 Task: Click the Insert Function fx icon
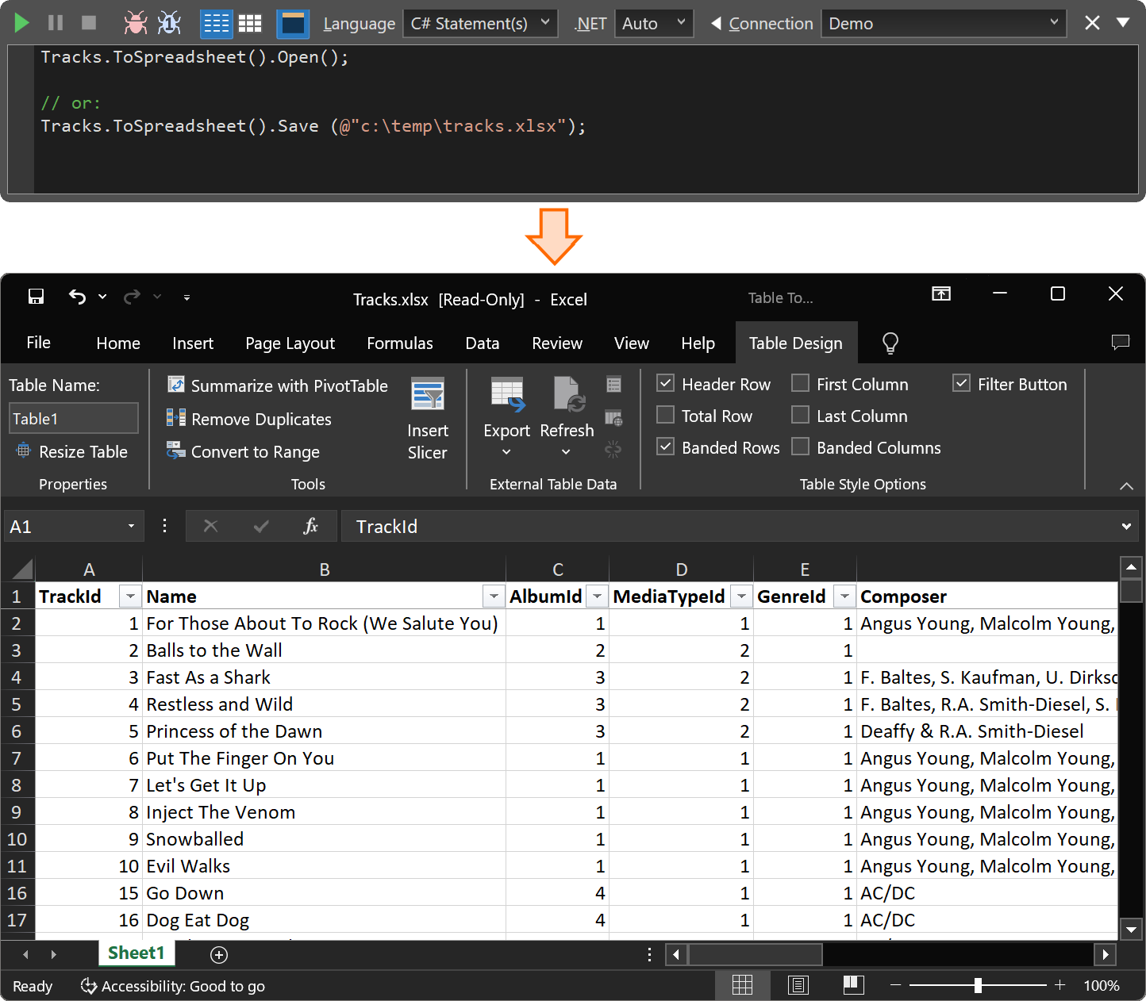click(x=311, y=526)
